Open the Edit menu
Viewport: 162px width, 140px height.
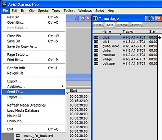tap(14, 10)
